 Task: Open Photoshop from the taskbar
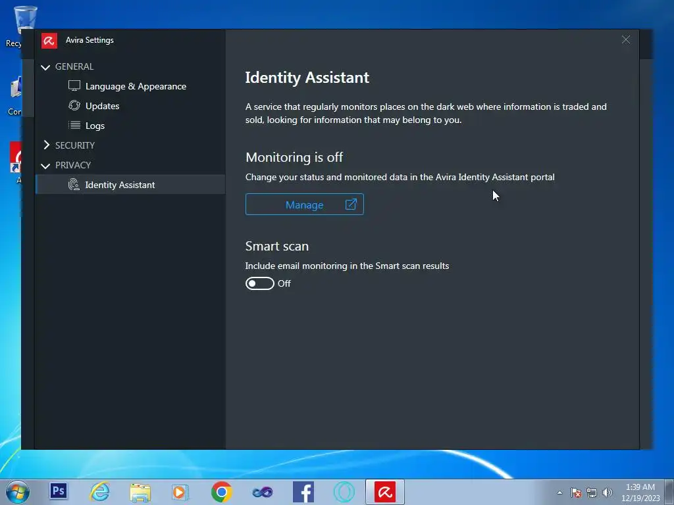point(59,491)
